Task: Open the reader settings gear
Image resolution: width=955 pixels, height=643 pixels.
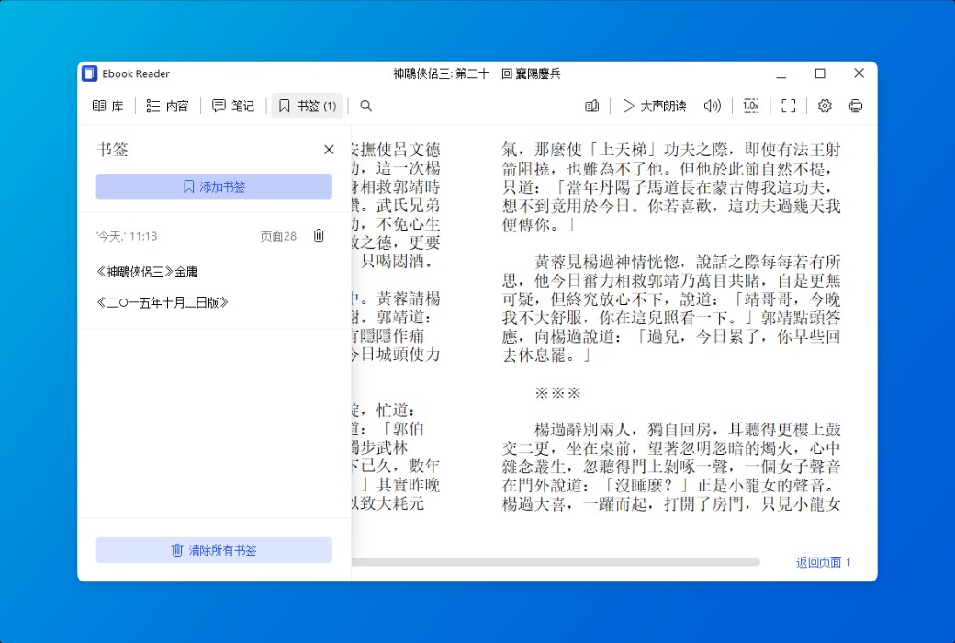Action: point(824,106)
